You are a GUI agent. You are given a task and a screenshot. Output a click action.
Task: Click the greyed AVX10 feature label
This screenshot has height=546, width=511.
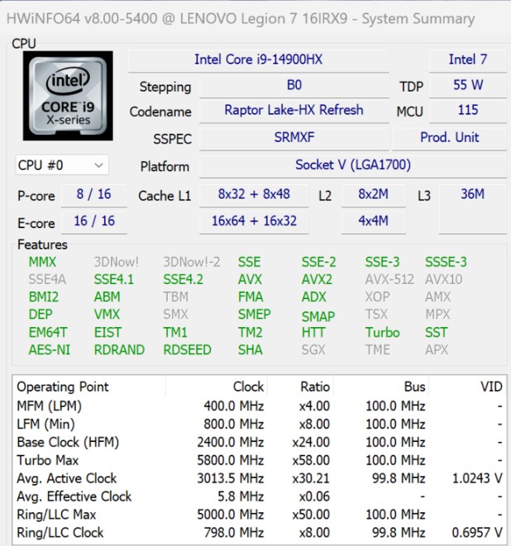(443, 280)
